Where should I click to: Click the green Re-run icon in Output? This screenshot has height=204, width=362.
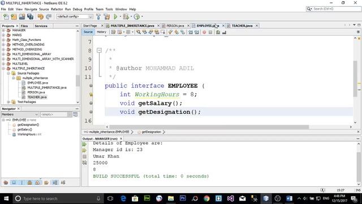[84, 144]
